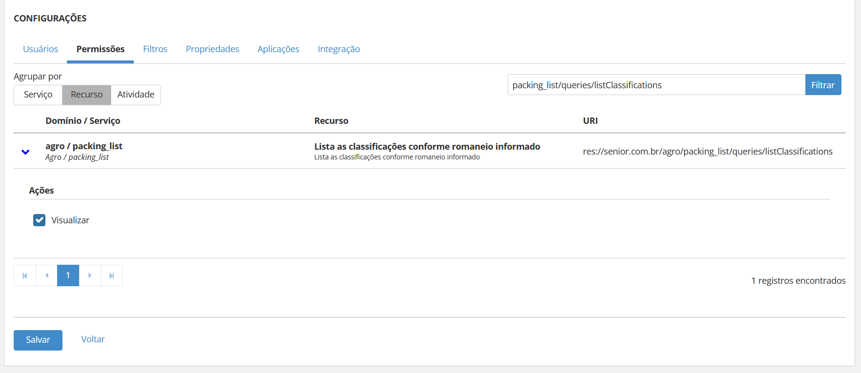Select page 1 in pagination
The height and width of the screenshot is (373, 861).
(68, 275)
